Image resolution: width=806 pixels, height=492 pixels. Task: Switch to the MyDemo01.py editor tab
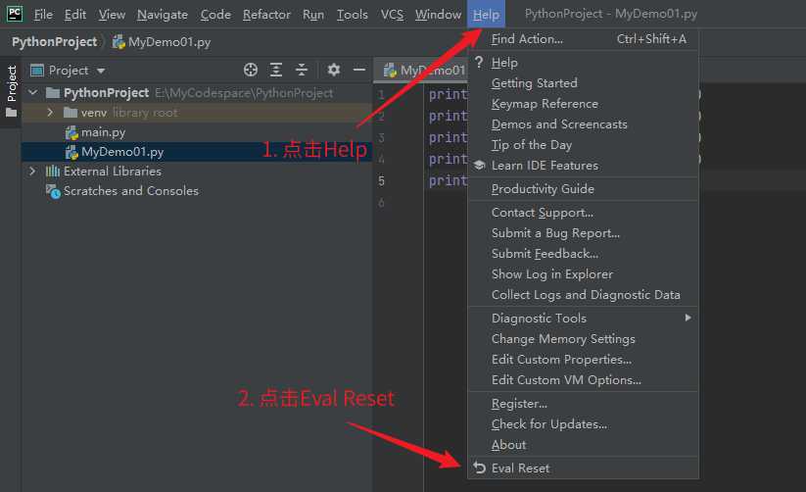[x=423, y=71]
